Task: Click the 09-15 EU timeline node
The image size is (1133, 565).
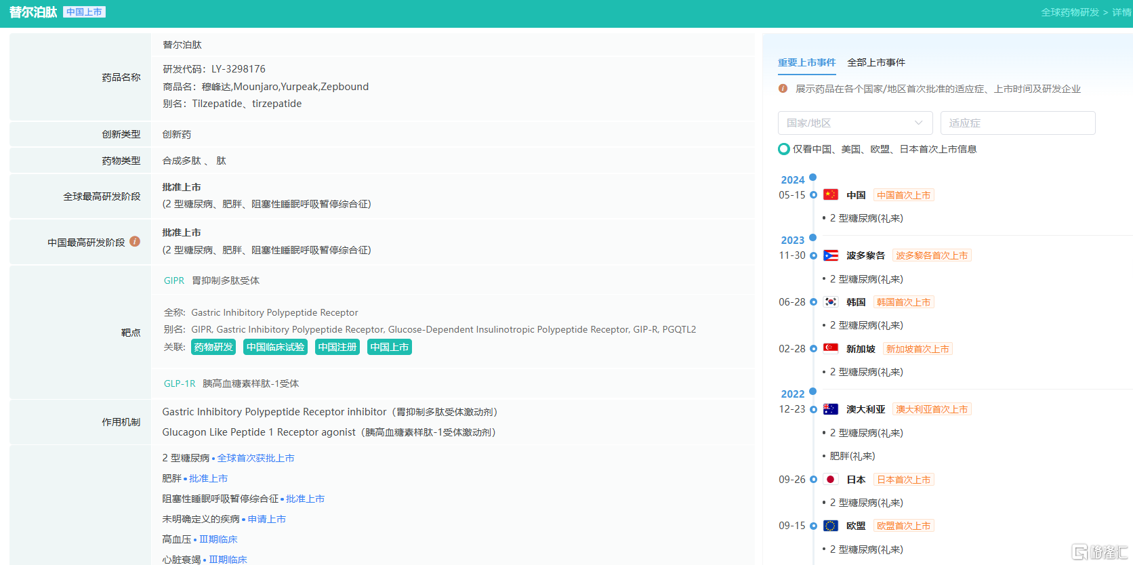Action: [x=813, y=526]
